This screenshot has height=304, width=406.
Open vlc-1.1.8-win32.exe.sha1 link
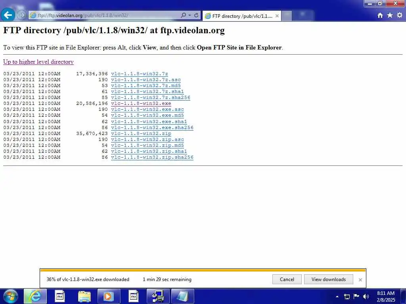coord(149,122)
